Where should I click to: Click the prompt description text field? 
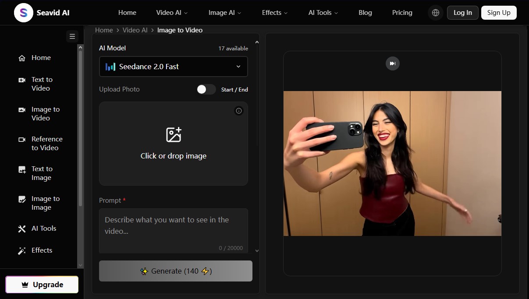(174, 231)
